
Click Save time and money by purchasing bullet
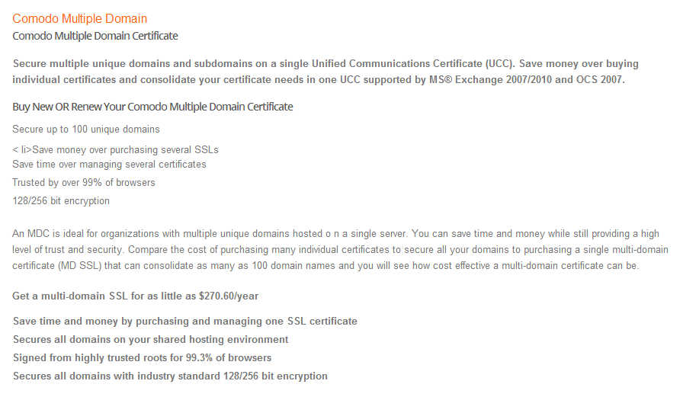185,322
